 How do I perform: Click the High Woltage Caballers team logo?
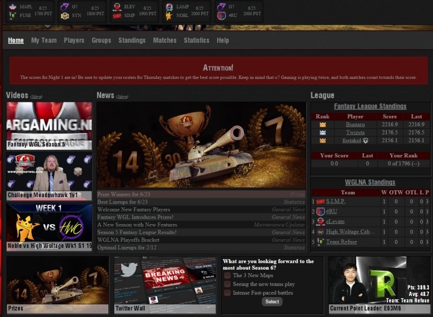point(320,232)
